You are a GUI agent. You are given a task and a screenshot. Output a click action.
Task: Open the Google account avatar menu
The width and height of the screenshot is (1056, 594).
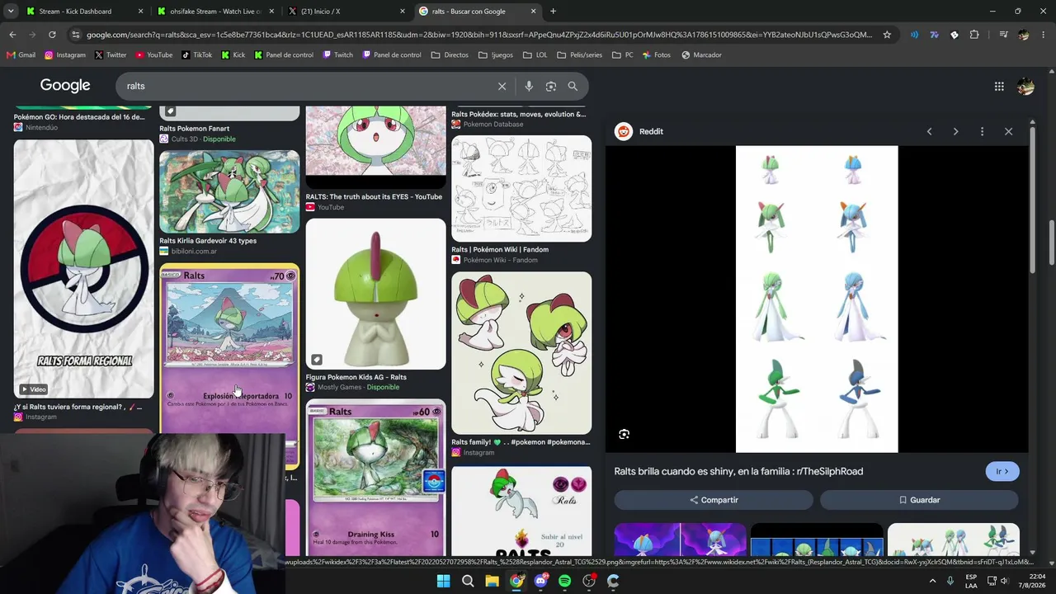pyautogui.click(x=1025, y=86)
